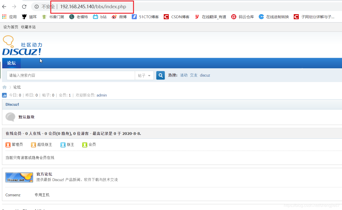Screen dimensions: 342x210
Task: Click the Discuz! logo
Action: (22, 45)
